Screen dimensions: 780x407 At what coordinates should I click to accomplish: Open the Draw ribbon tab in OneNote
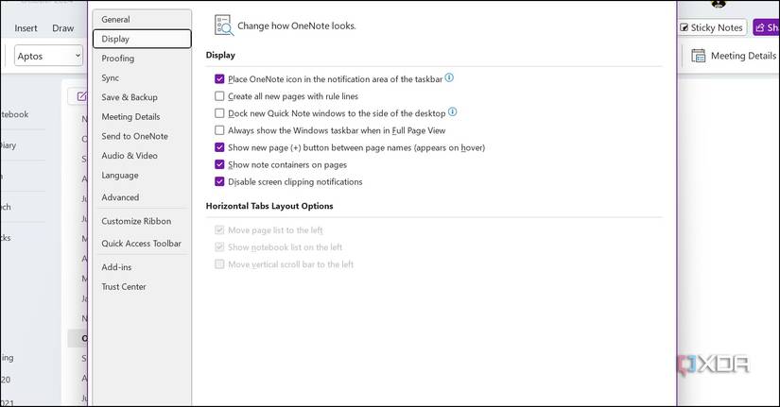[x=63, y=28]
